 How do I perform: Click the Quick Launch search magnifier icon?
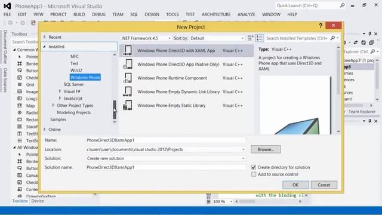coord(342,5)
